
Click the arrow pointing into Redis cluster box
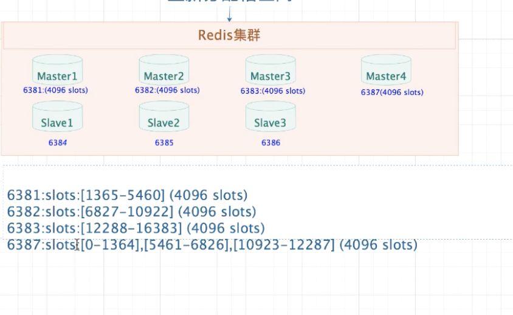229,17
